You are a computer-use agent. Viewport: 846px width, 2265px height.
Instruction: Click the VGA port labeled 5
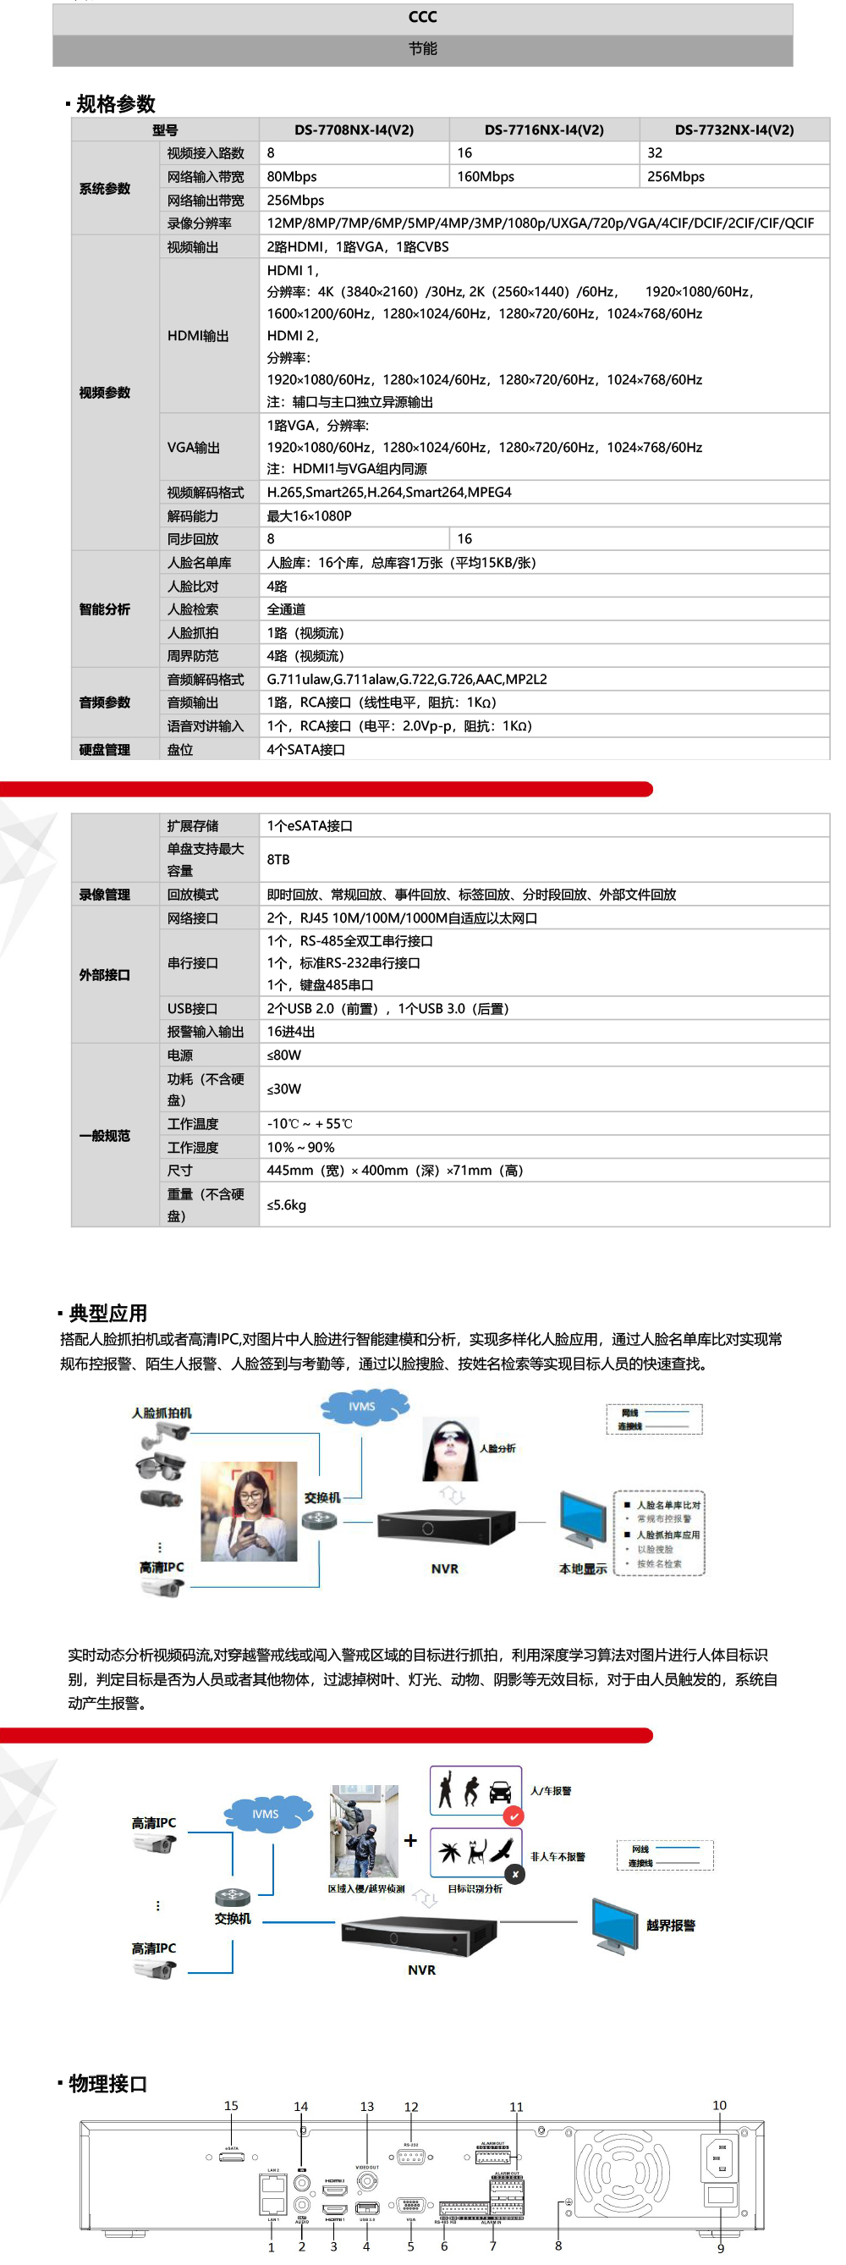[x=411, y=2206]
